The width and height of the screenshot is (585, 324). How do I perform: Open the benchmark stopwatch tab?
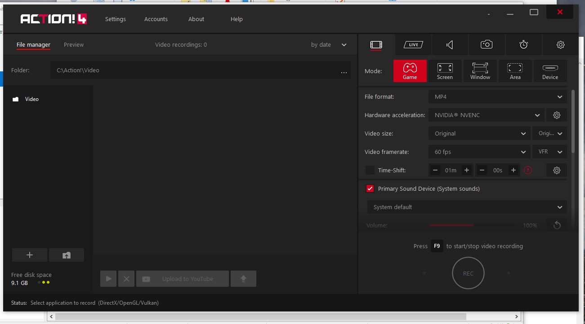[x=523, y=44]
